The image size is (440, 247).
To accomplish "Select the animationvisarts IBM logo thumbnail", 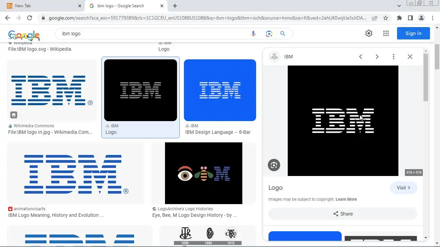I will coord(76,173).
